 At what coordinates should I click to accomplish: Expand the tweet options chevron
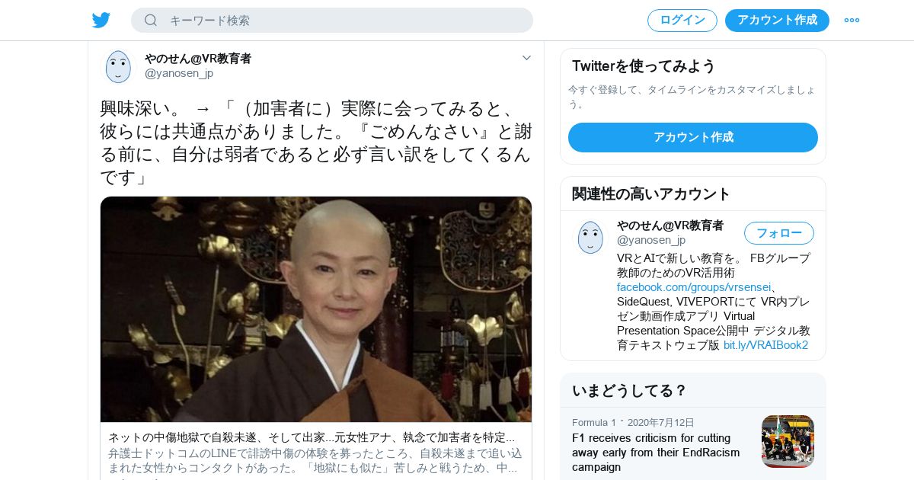pyautogui.click(x=526, y=58)
